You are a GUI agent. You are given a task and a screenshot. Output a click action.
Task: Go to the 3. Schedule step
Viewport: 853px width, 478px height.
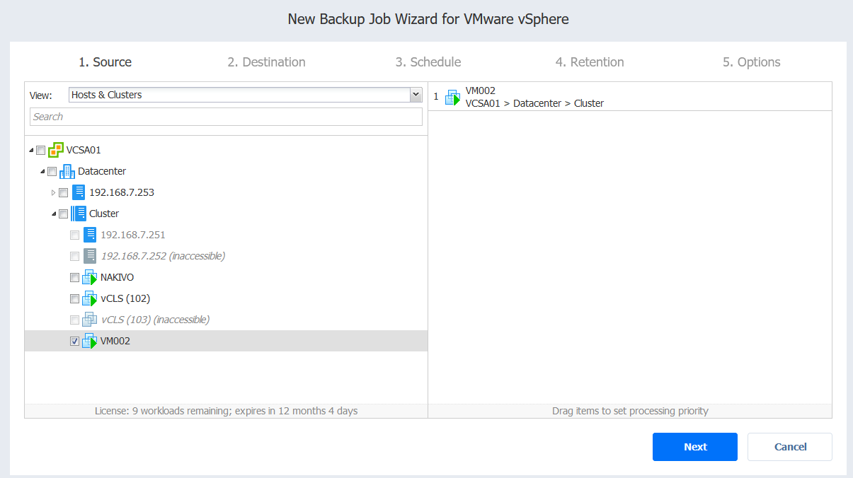(x=428, y=62)
